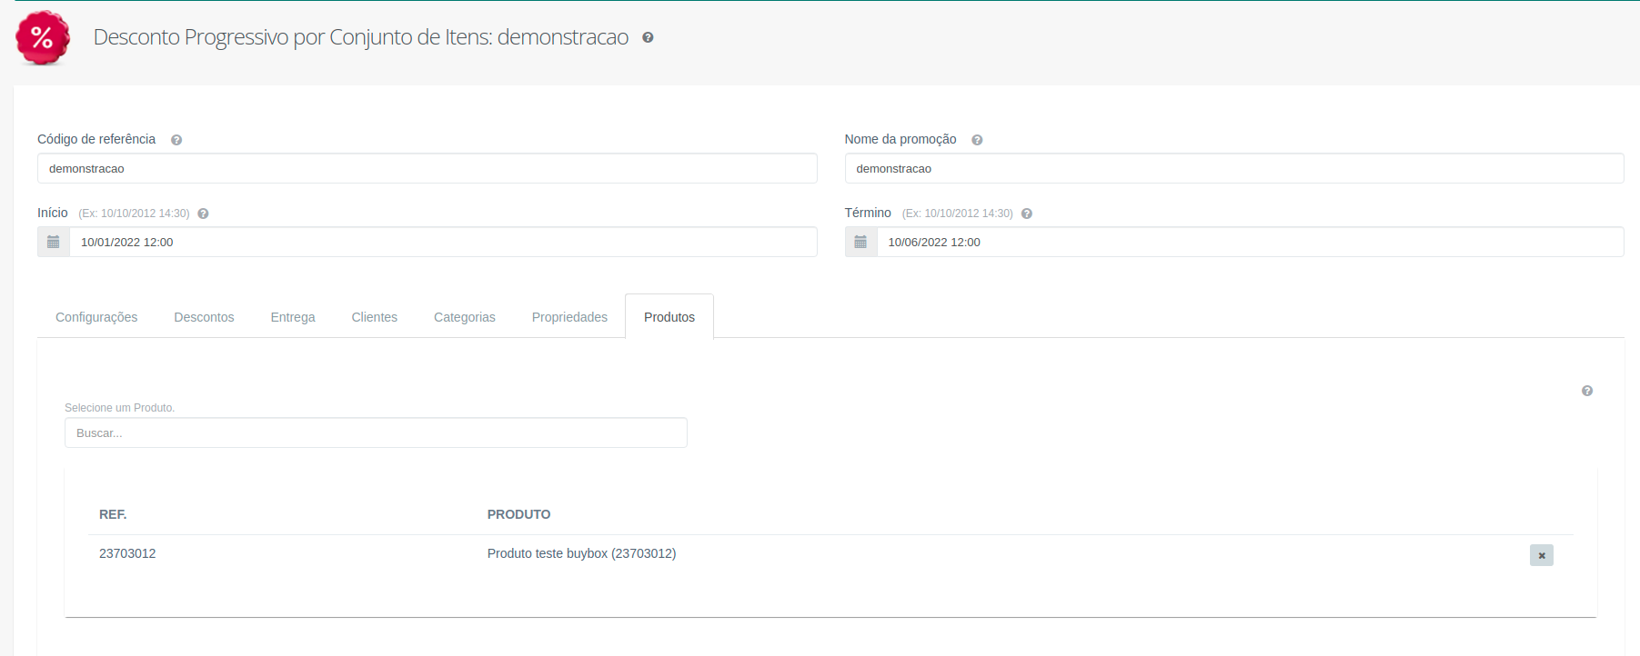Click help icon beside Início label
Screen dimensions: 1640x656
pos(203,214)
